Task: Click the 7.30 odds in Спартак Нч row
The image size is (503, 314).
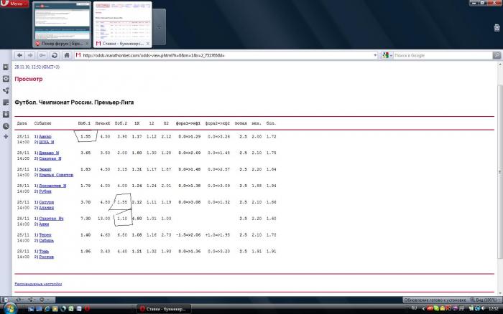Action: 86,219
